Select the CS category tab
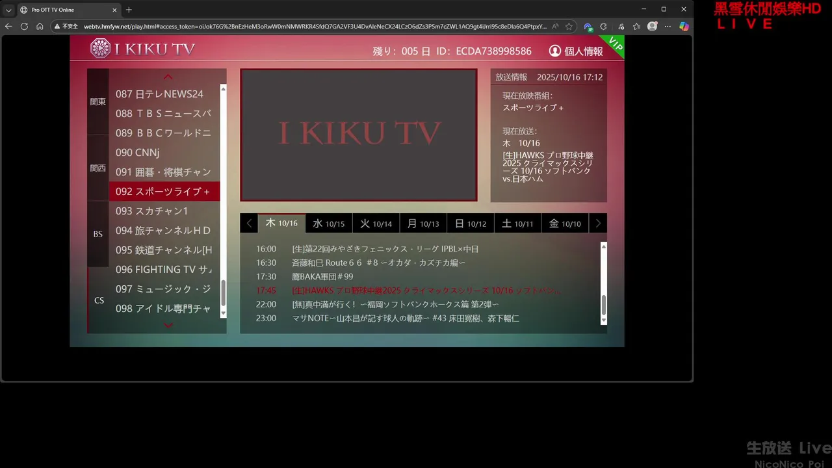832x468 pixels. tap(98, 300)
